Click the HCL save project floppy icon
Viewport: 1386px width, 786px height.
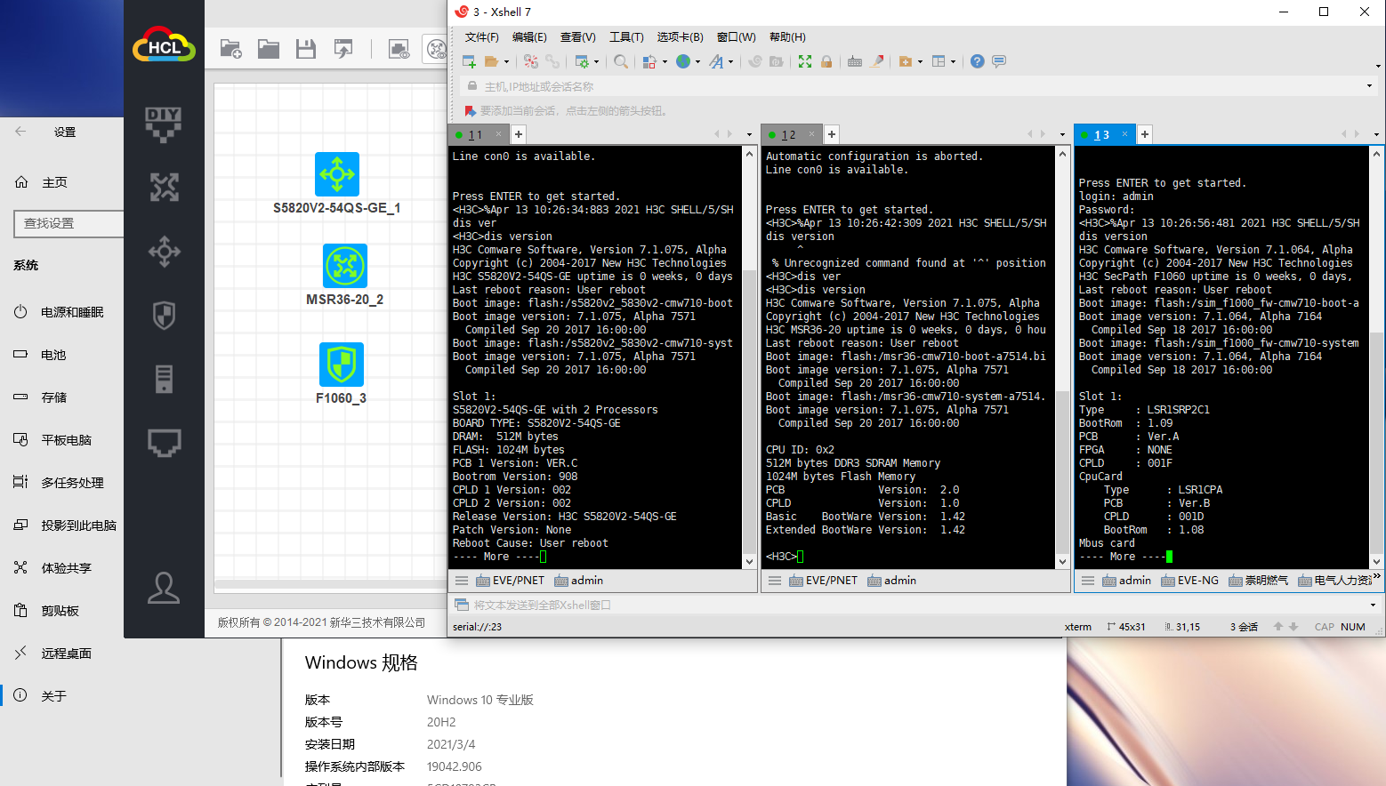[x=306, y=49]
